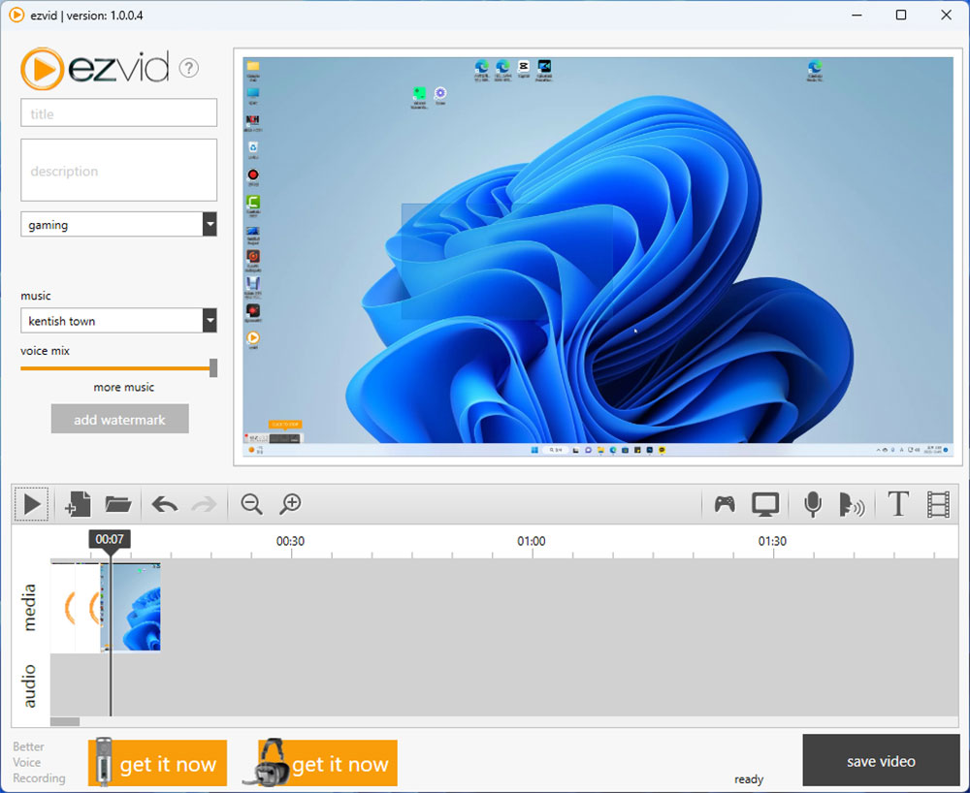Start screen capture with the monitor icon

coord(765,504)
